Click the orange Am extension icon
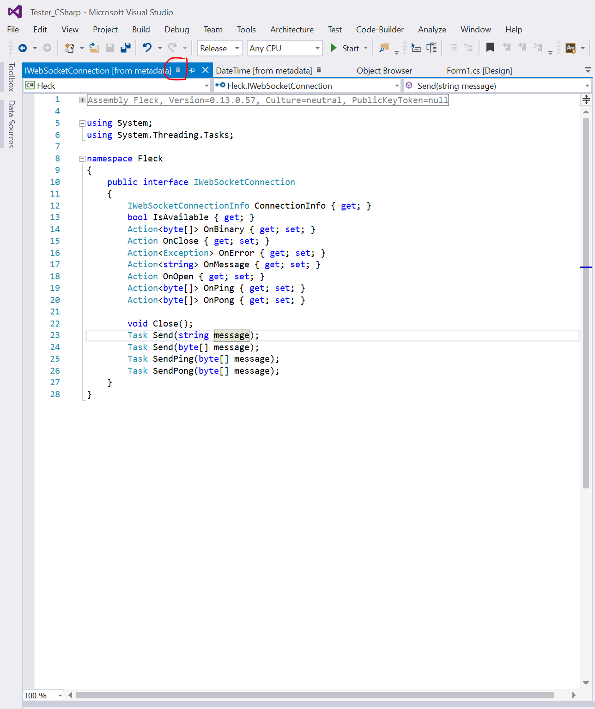Image resolution: width=595 pixels, height=709 pixels. 571,48
